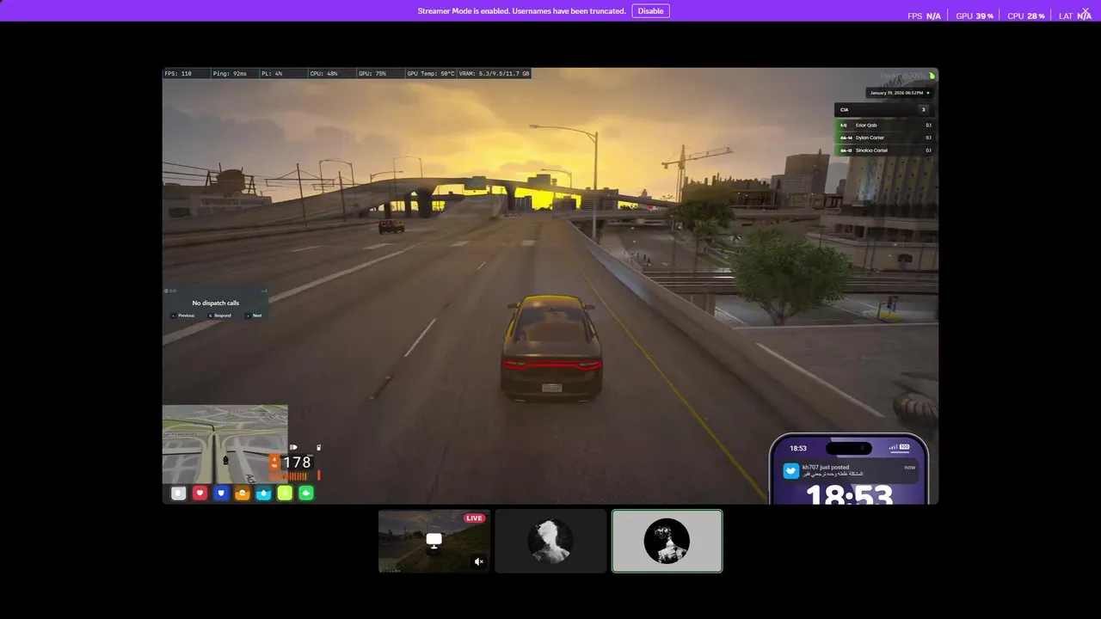Click the Sinaloa Cartel member row
The width and height of the screenshot is (1101, 619).
884,150
